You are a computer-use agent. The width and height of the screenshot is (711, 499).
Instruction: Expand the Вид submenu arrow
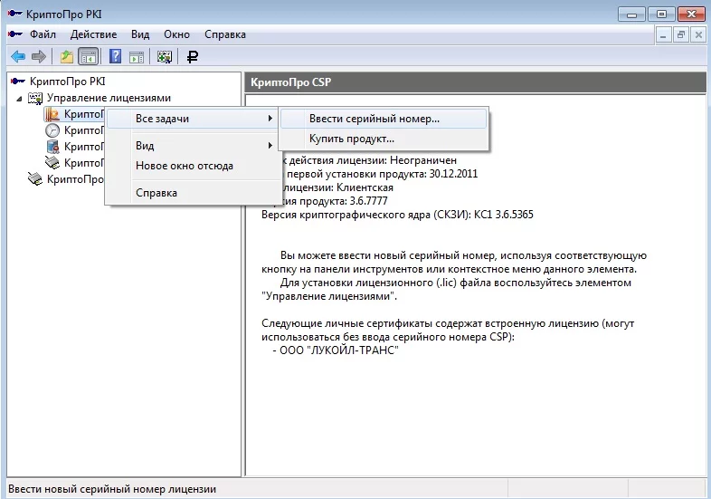tap(270, 145)
